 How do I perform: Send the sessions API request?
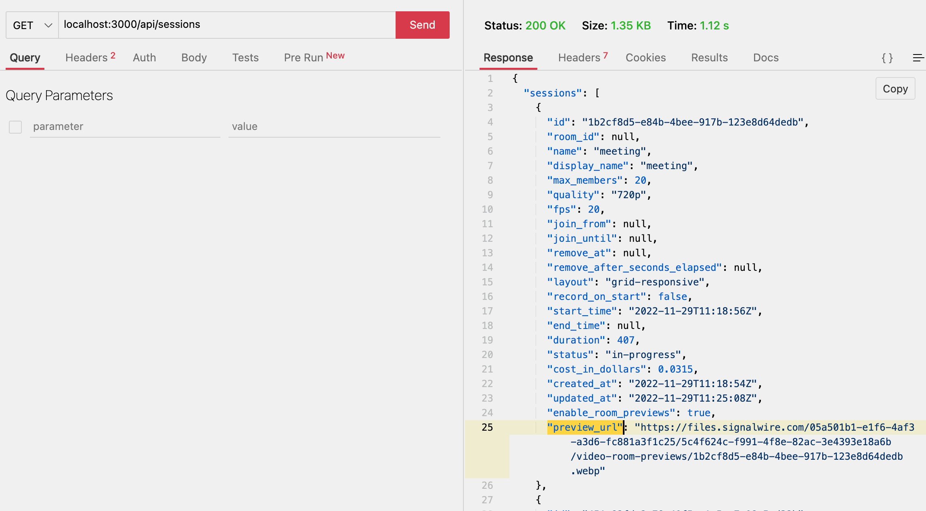coord(422,25)
